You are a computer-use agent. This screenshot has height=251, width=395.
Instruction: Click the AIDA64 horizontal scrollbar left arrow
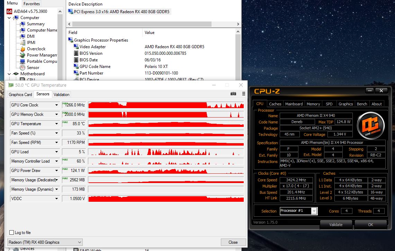pyautogui.click(x=70, y=24)
